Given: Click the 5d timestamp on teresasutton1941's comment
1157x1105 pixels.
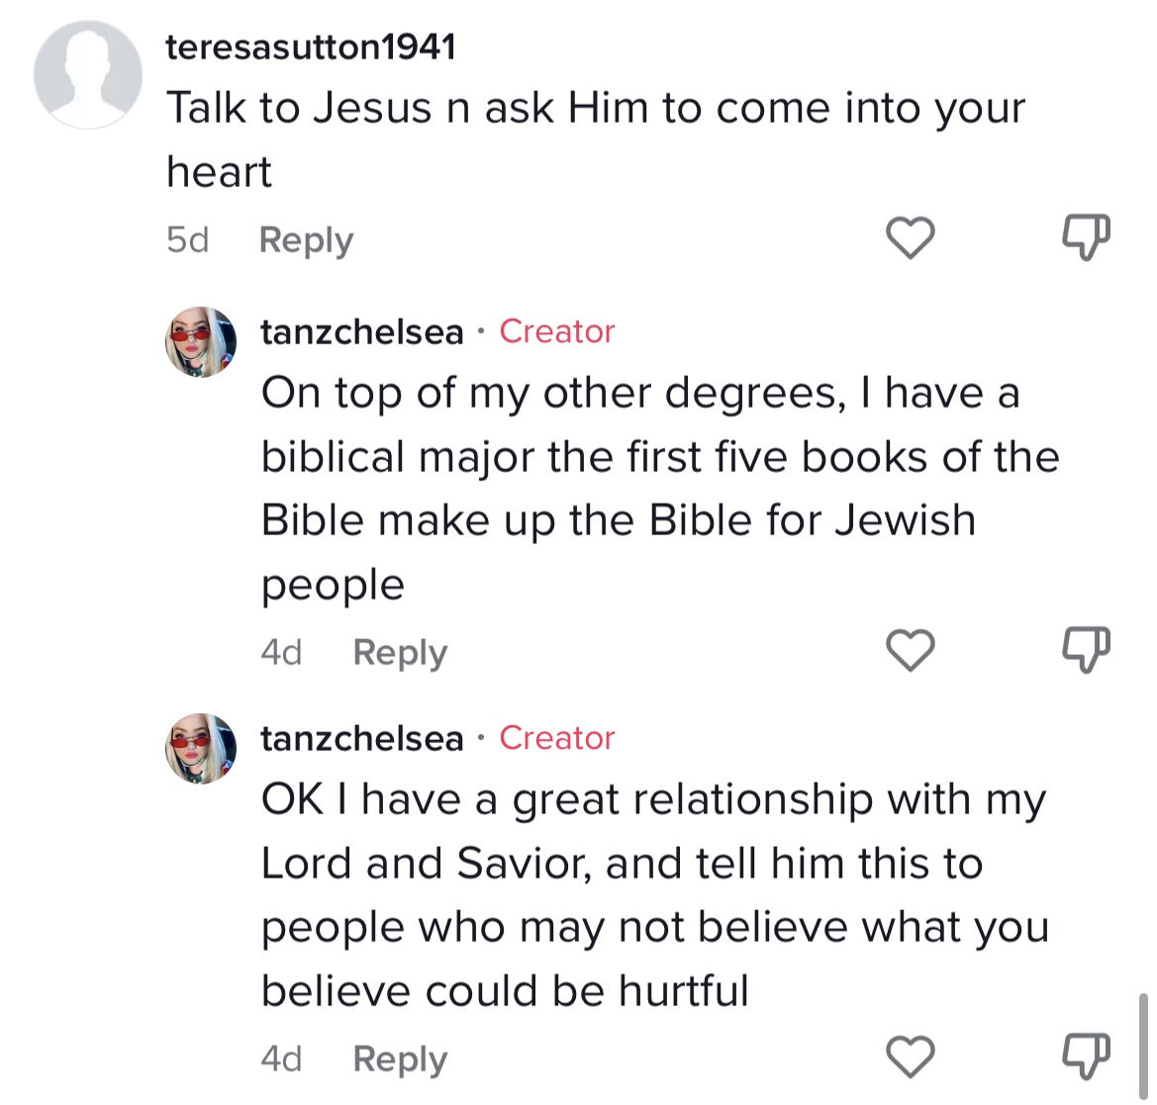Looking at the screenshot, I should point(187,239).
